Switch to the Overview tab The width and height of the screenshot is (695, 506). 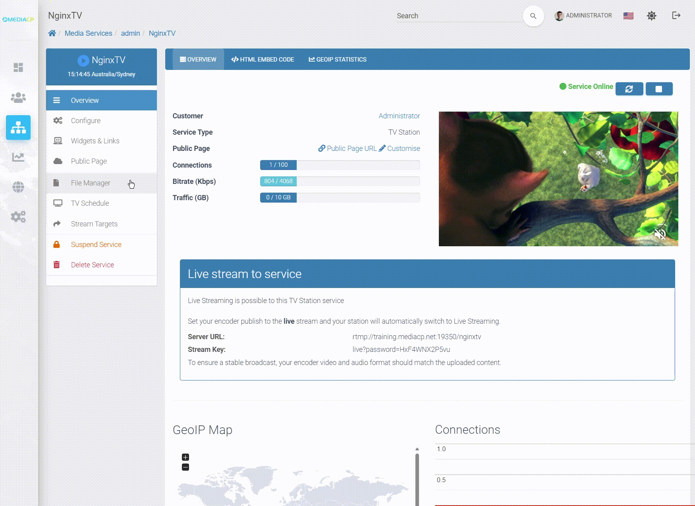click(198, 59)
